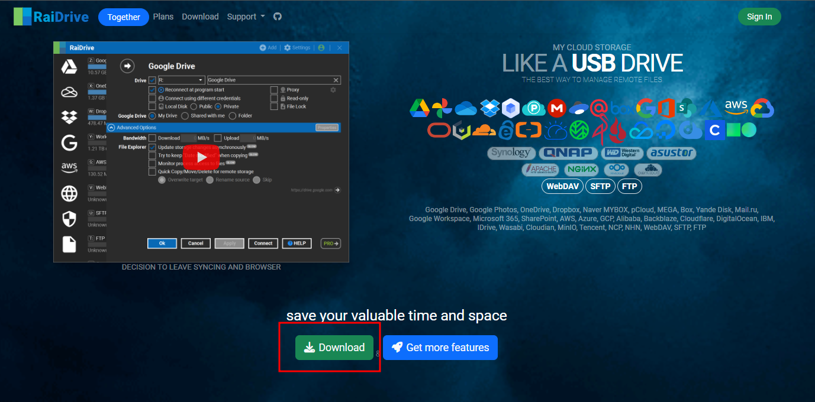Image resolution: width=815 pixels, height=402 pixels.
Task: Go to Plans in navbar
Action: pos(163,17)
